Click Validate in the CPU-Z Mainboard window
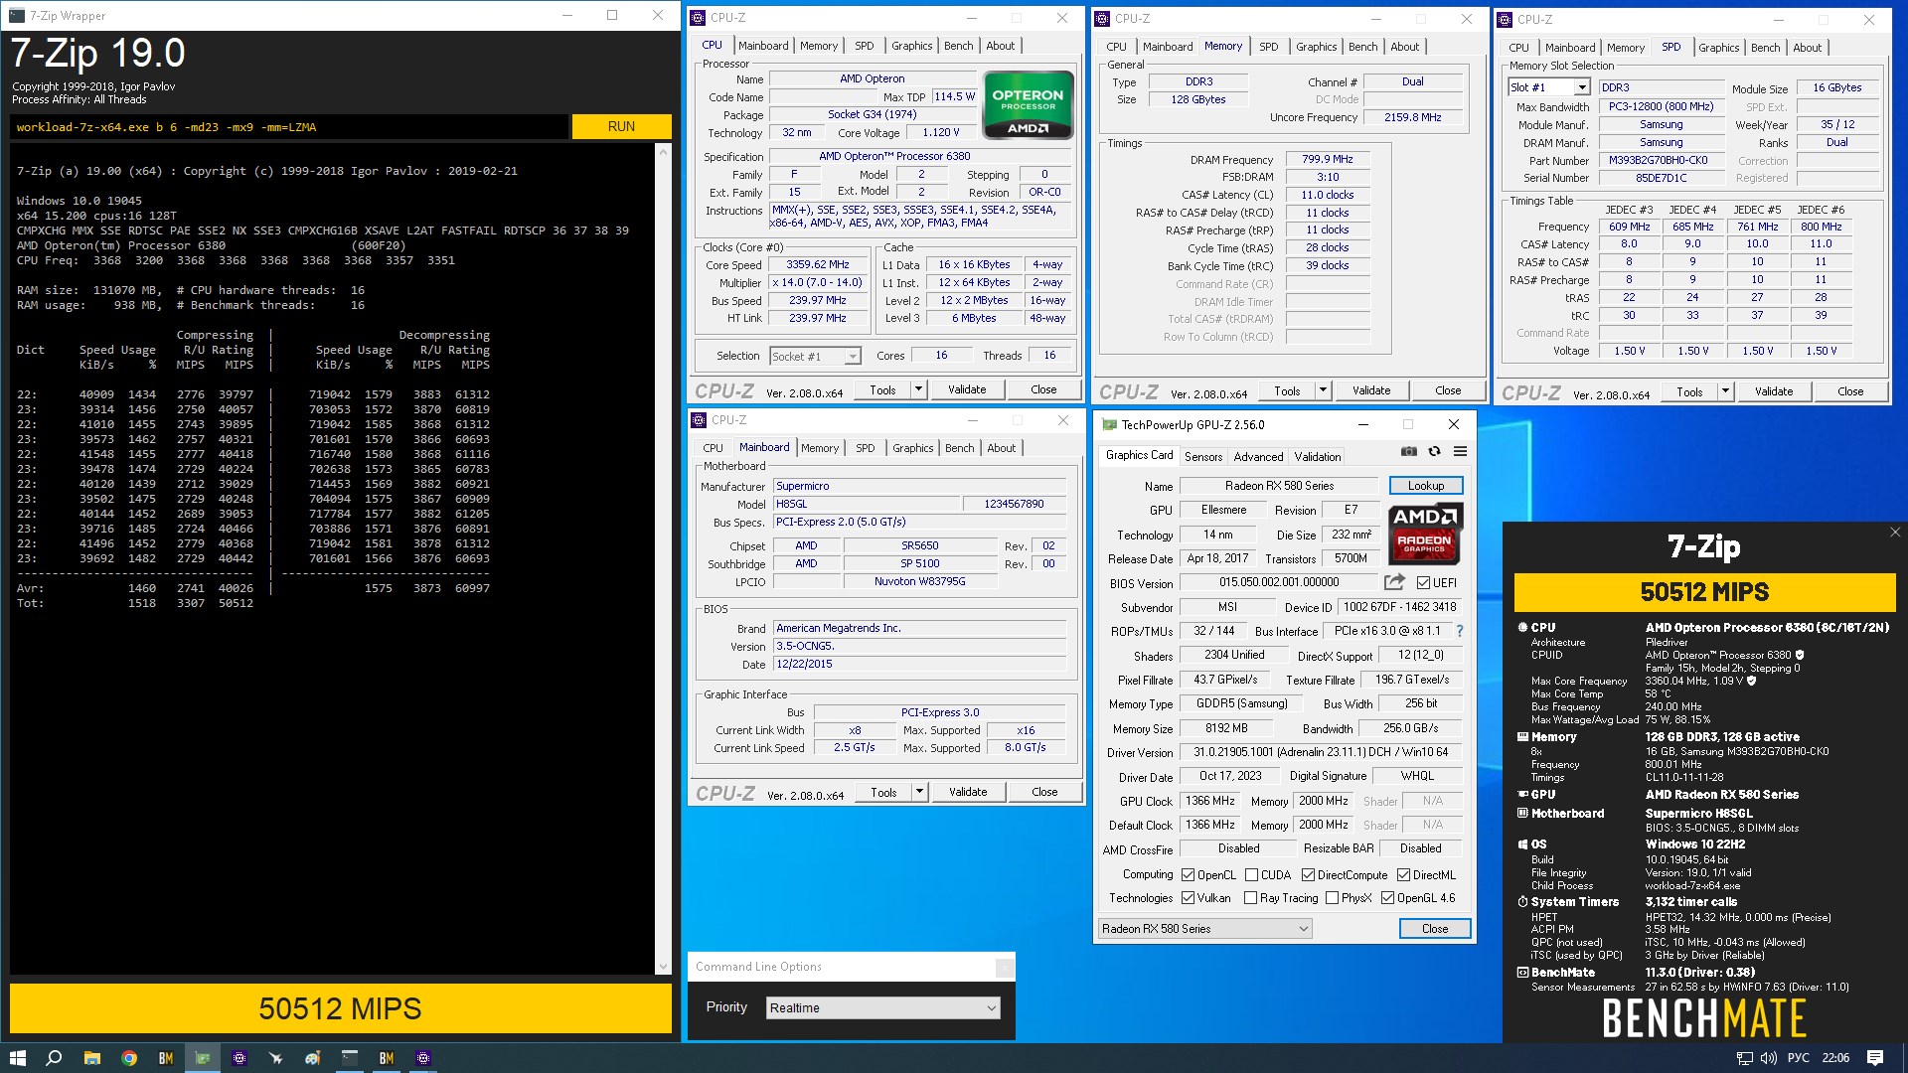 tap(968, 792)
